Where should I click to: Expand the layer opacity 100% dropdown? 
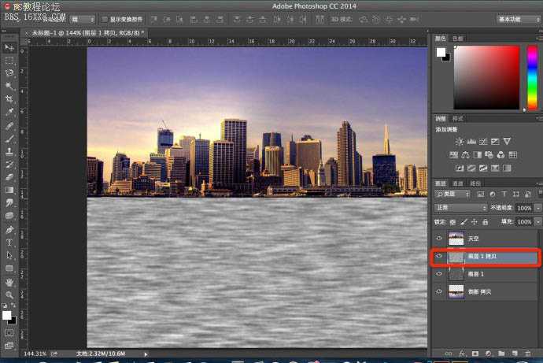[x=537, y=208]
